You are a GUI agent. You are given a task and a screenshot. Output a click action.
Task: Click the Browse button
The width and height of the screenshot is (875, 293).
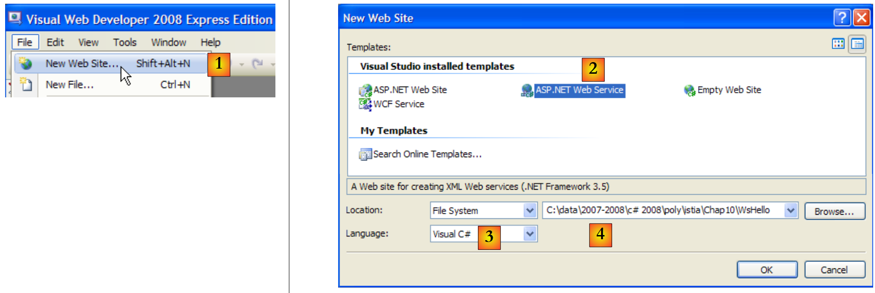[x=834, y=211]
